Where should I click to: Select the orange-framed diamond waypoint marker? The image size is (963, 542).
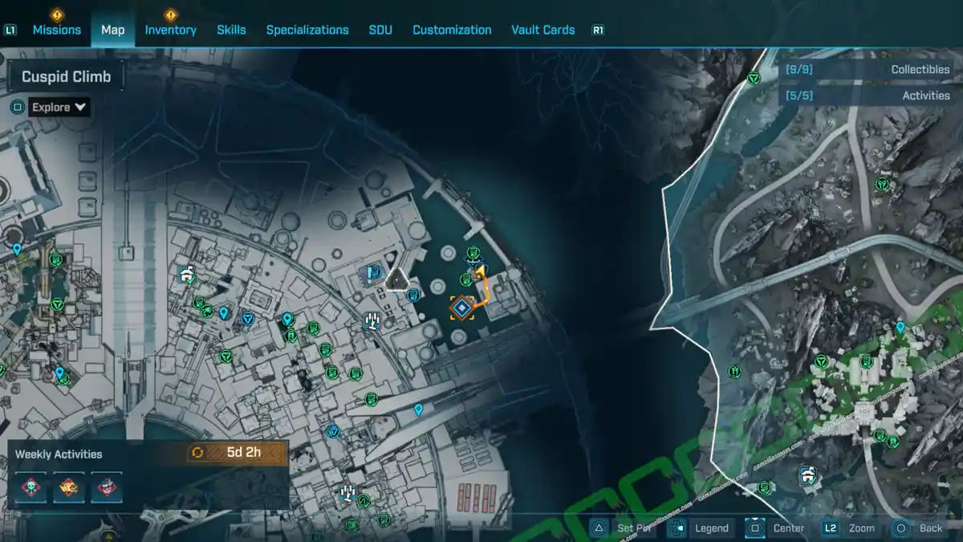point(461,307)
